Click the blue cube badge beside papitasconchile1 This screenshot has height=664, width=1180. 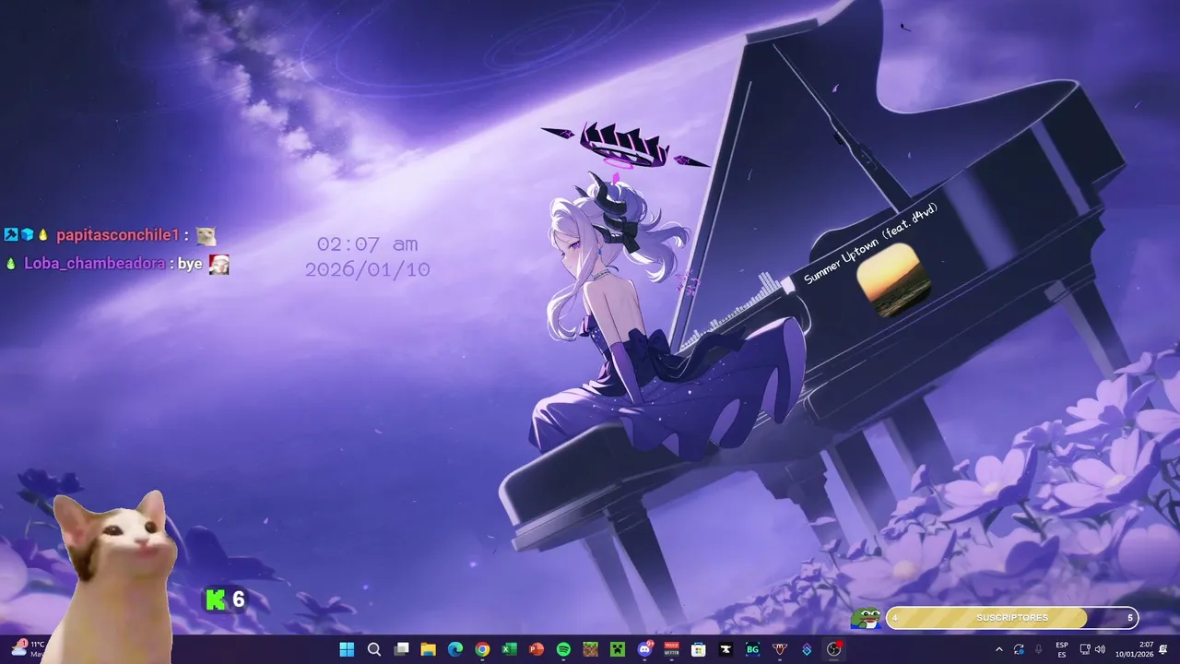pyautogui.click(x=27, y=234)
